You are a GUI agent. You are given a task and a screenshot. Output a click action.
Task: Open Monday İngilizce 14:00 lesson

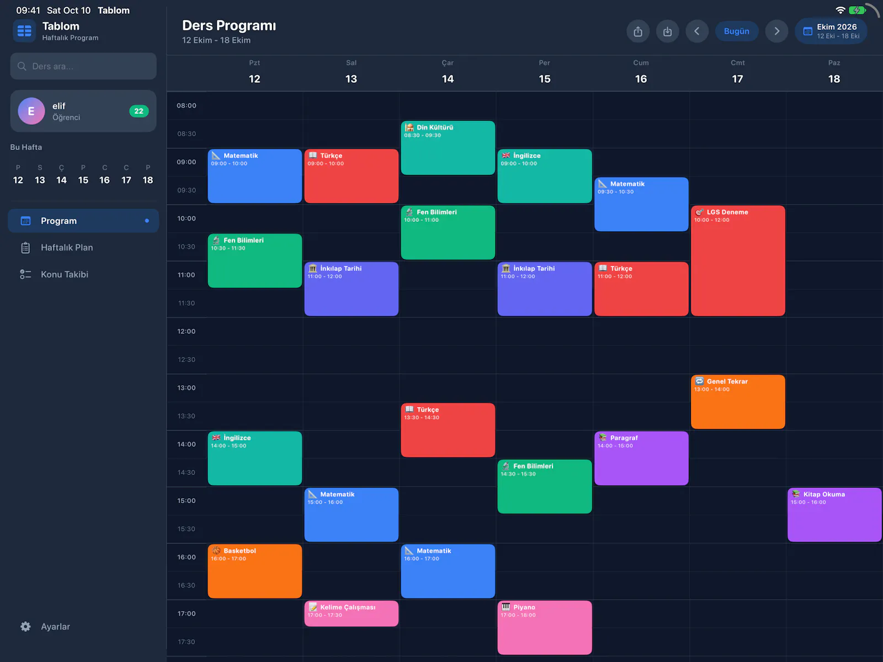click(255, 458)
